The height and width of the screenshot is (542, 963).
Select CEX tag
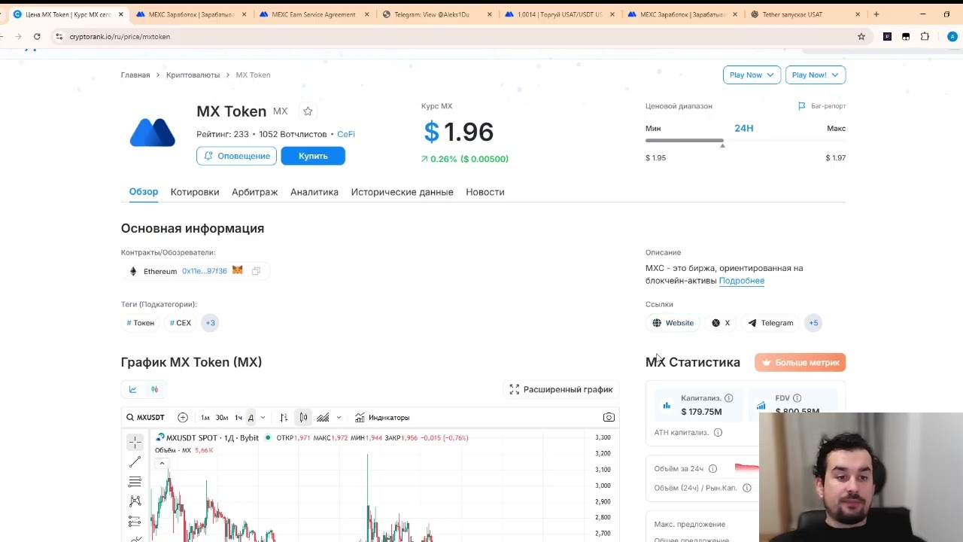click(181, 323)
